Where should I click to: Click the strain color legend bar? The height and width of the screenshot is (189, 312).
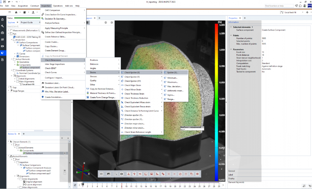click(216, 102)
